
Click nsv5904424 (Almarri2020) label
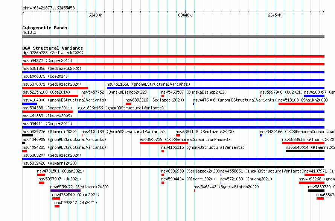point(188,179)
